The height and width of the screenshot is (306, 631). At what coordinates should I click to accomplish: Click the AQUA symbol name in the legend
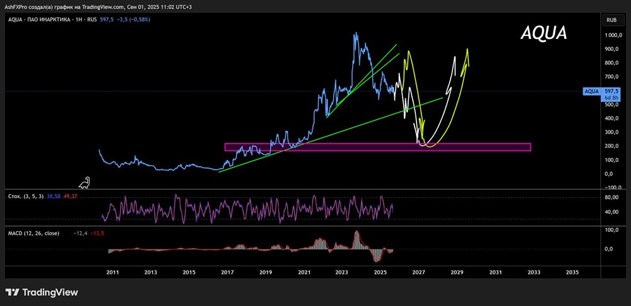(14, 20)
